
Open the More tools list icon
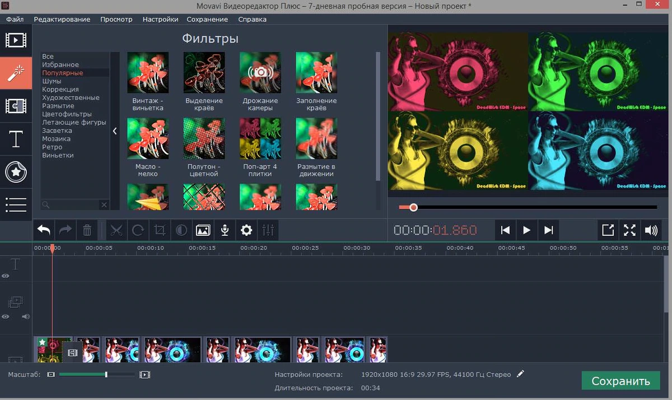point(16,204)
